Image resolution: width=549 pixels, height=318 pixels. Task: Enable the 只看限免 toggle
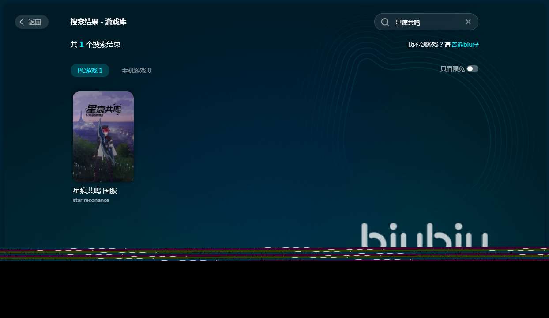tap(473, 69)
